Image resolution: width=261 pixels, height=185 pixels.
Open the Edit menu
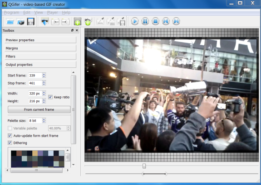tap(27, 13)
